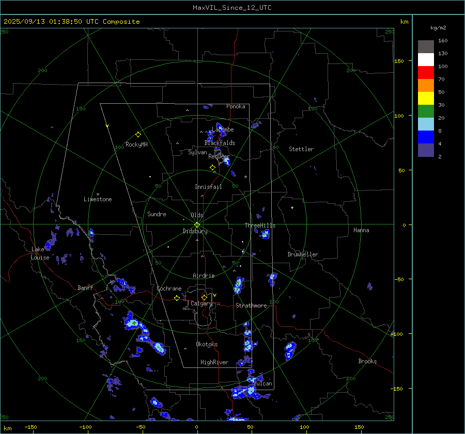The image size is (465, 434).
Task: Click the Lake Louise label
Action: [40, 253]
